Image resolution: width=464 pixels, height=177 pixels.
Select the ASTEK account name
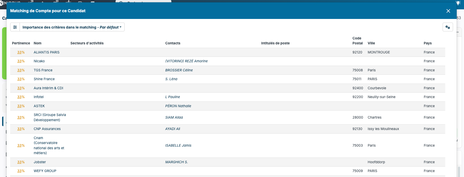[39, 106]
